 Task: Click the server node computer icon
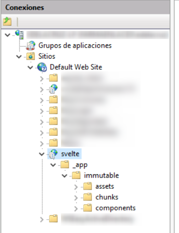pyautogui.click(x=19, y=35)
